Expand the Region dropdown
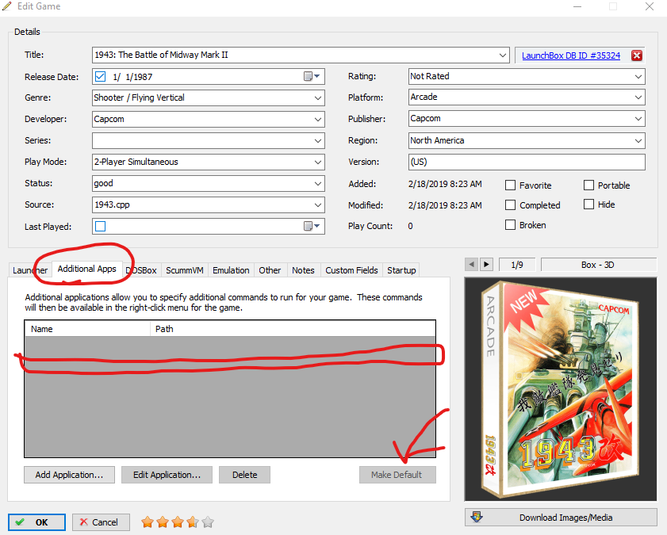 638,140
